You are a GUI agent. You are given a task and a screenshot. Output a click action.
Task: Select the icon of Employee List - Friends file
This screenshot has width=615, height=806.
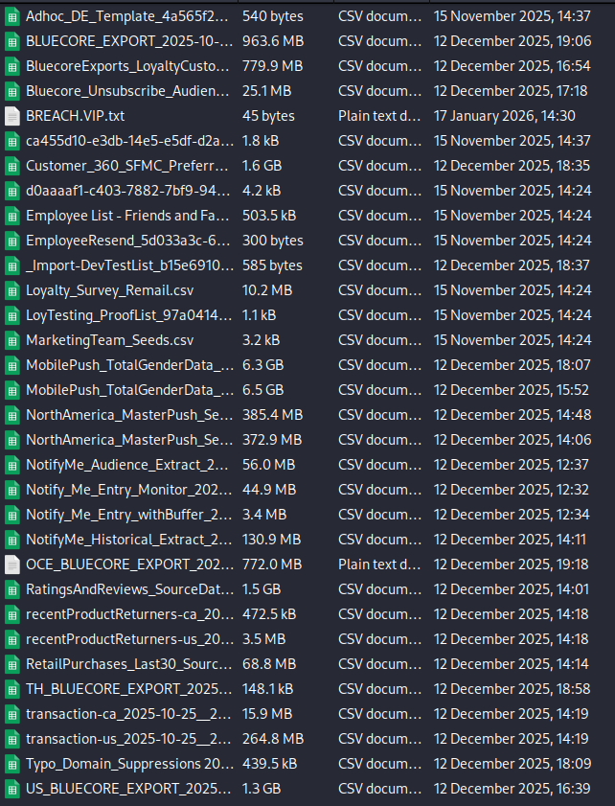click(11, 216)
